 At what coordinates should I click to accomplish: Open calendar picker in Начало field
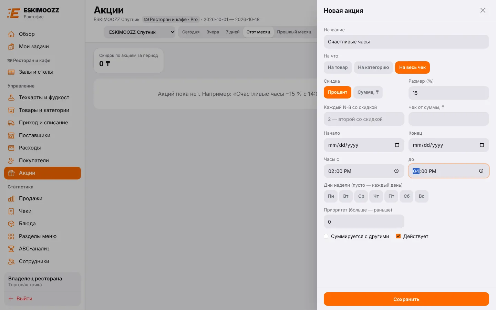tap(397, 145)
